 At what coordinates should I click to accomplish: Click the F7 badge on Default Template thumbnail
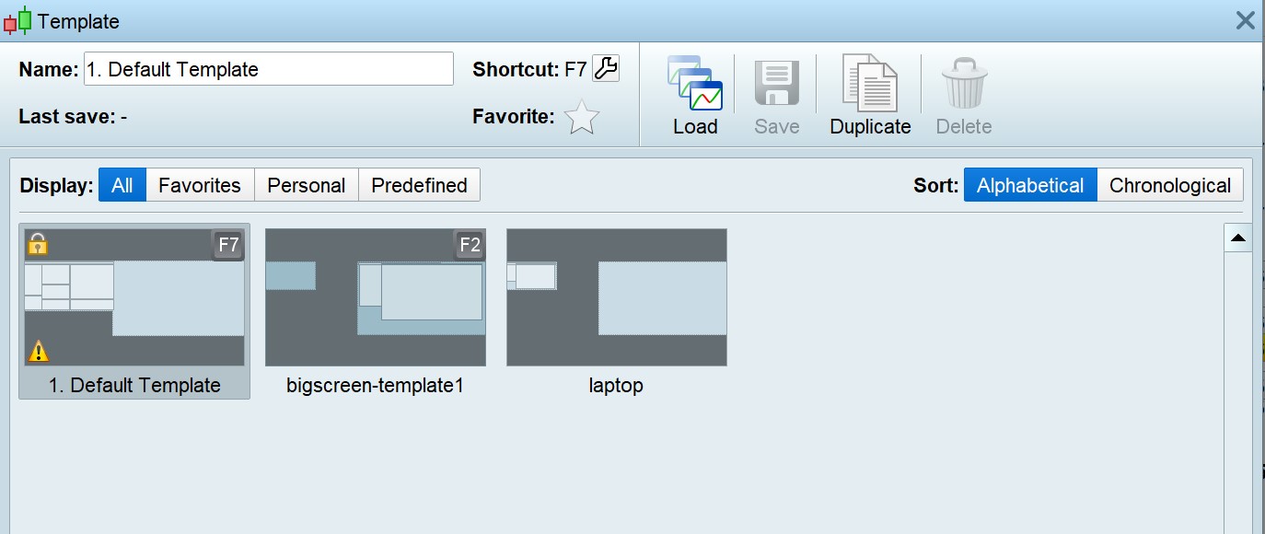click(227, 245)
